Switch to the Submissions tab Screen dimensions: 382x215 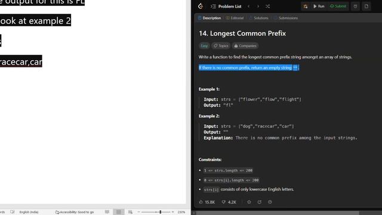click(285, 18)
